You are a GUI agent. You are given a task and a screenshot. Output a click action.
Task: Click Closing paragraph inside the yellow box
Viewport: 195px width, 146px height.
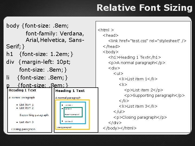click(x=64, y=127)
